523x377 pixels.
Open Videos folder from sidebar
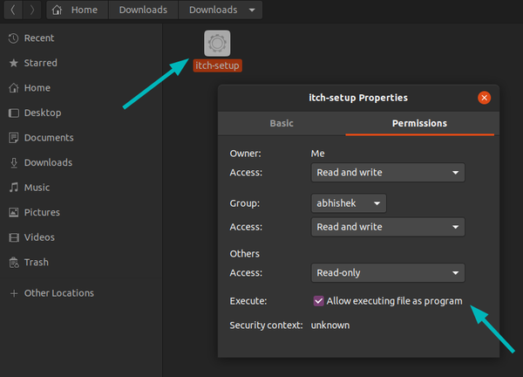tap(39, 237)
